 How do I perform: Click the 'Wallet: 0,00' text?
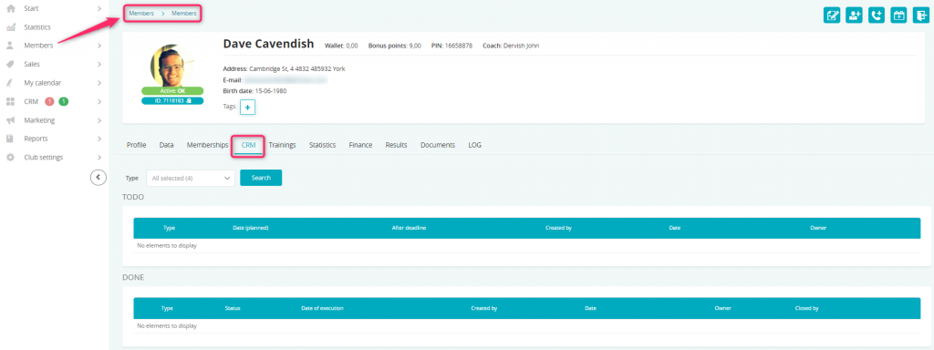[x=341, y=46]
